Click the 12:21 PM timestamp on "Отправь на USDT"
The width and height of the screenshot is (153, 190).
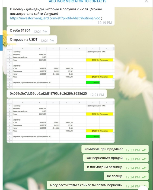(x=47, y=41)
